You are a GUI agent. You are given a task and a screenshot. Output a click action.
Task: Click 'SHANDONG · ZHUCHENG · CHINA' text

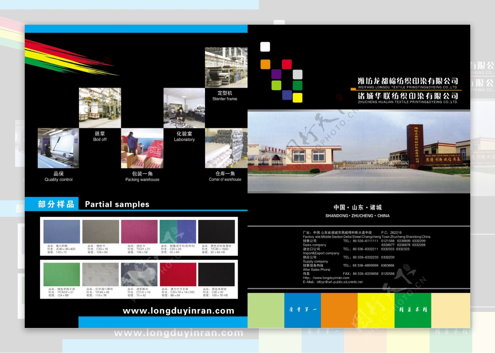357,216
